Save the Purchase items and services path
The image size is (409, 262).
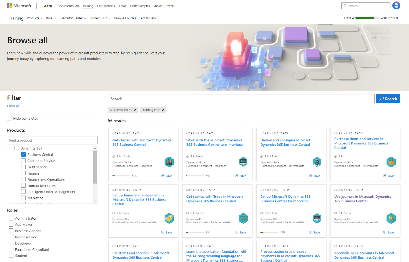pyautogui.click(x=388, y=176)
